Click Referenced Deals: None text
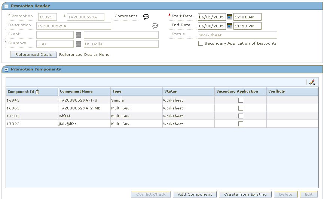The height and width of the screenshot is (199, 324). 84,54
